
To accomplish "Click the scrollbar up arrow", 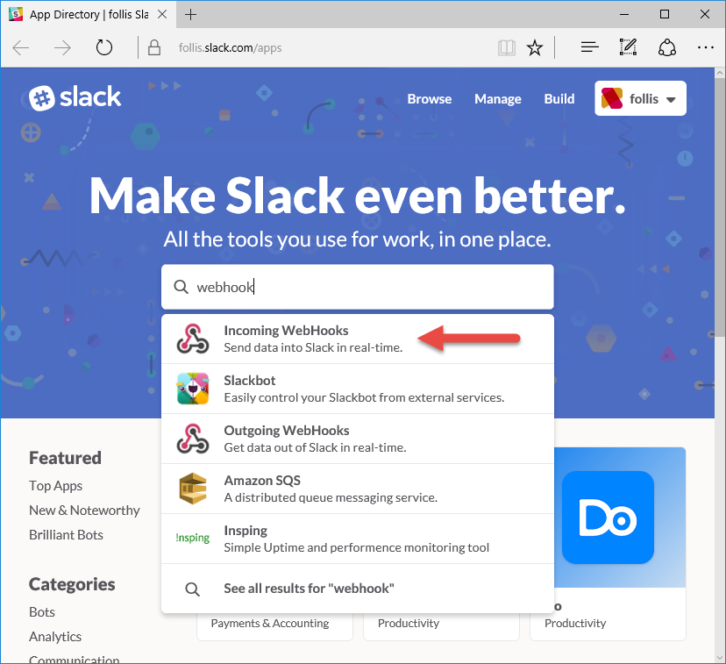I will tap(720, 73).
